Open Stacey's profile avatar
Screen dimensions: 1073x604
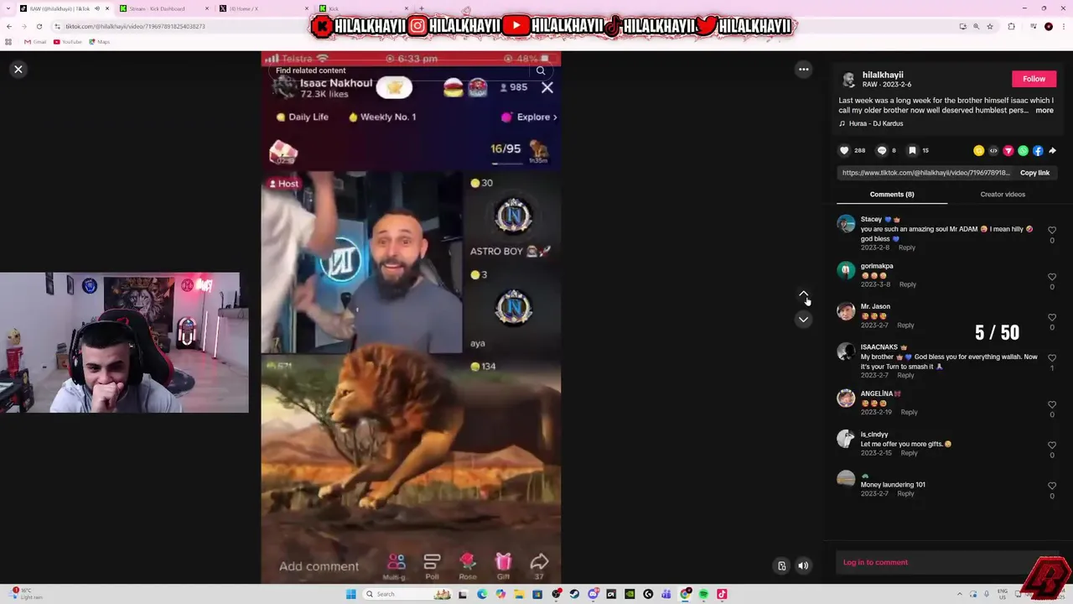click(x=846, y=223)
